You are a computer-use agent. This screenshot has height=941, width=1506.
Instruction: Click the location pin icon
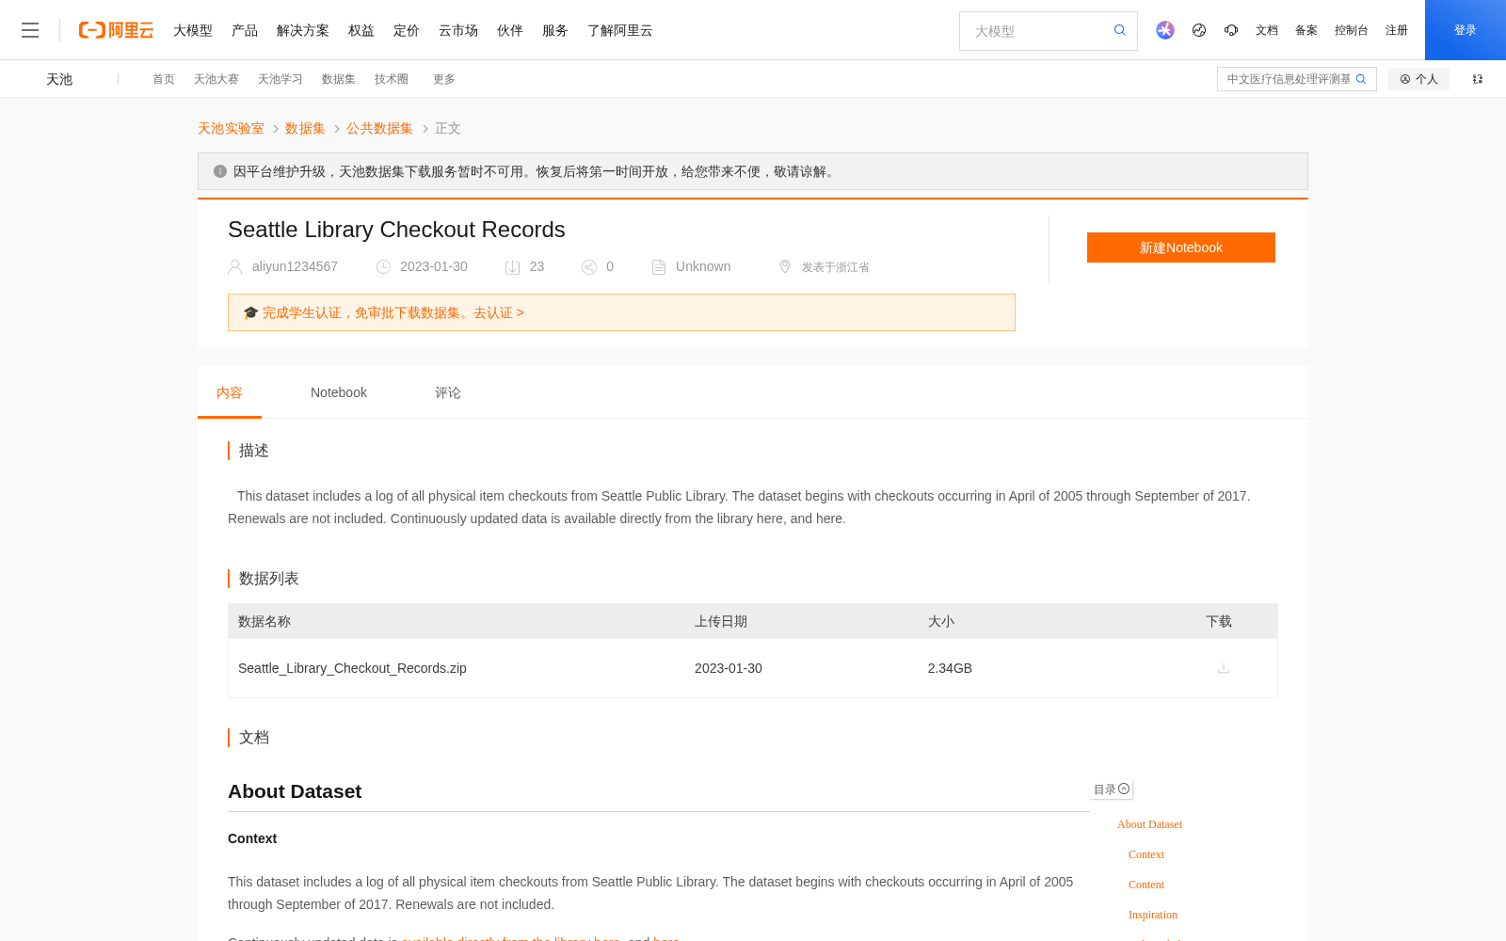pos(785,266)
